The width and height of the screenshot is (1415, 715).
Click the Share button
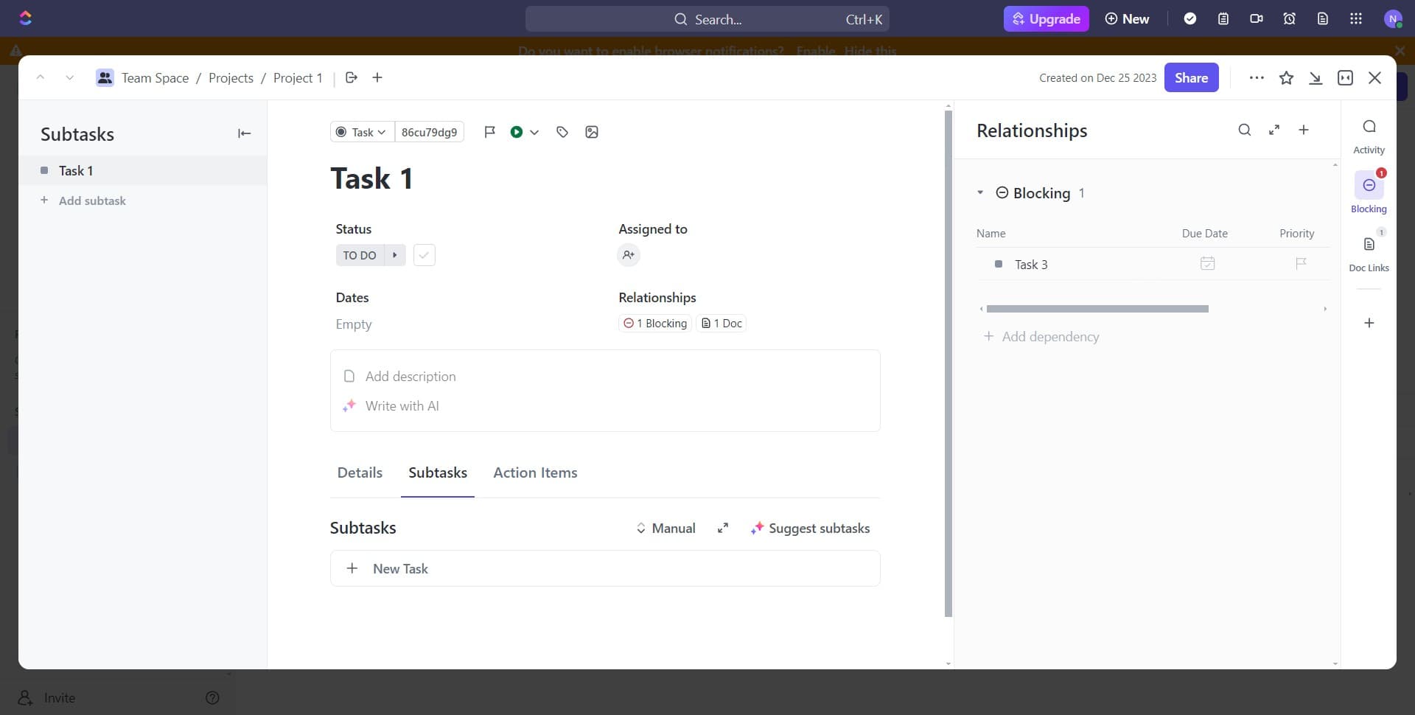point(1191,78)
